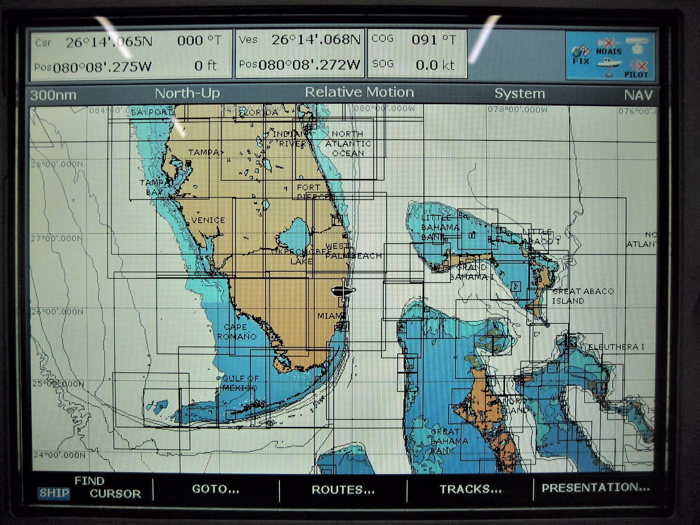Open the PRESENTATION... menu
Viewport: 700px width, 525px height.
click(x=595, y=488)
